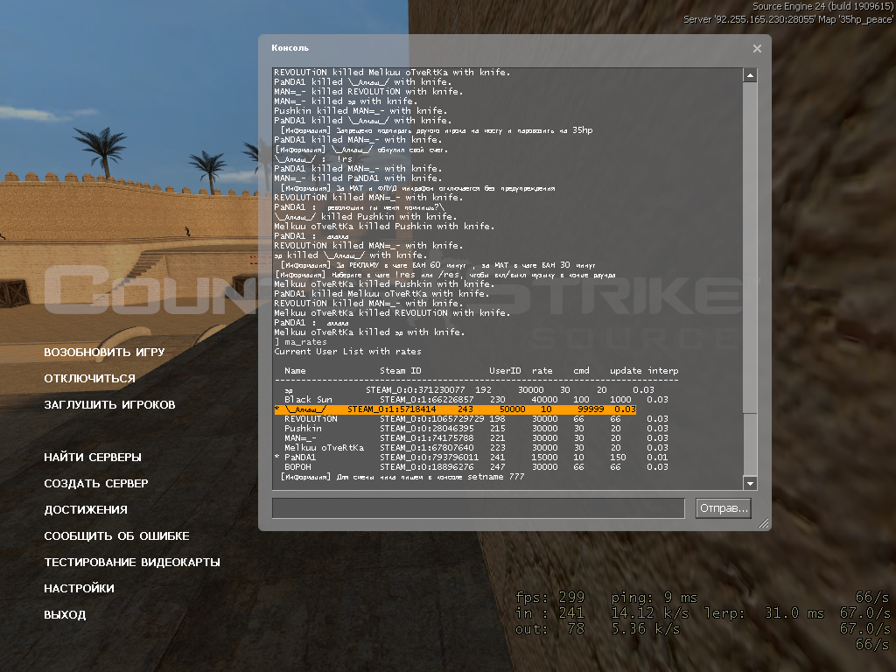Click ВОЗОБНОВИТЬ ИГРУ to resume the game
This screenshot has width=896, height=672.
coord(104,352)
